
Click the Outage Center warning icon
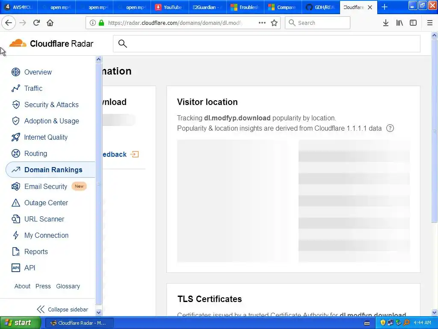tap(16, 203)
